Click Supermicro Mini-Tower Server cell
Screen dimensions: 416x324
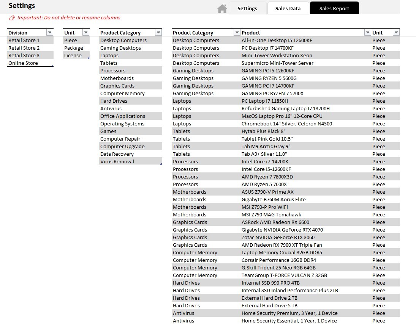click(305, 63)
